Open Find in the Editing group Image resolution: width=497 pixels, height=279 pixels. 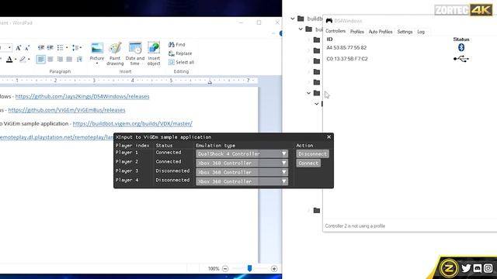click(x=177, y=45)
